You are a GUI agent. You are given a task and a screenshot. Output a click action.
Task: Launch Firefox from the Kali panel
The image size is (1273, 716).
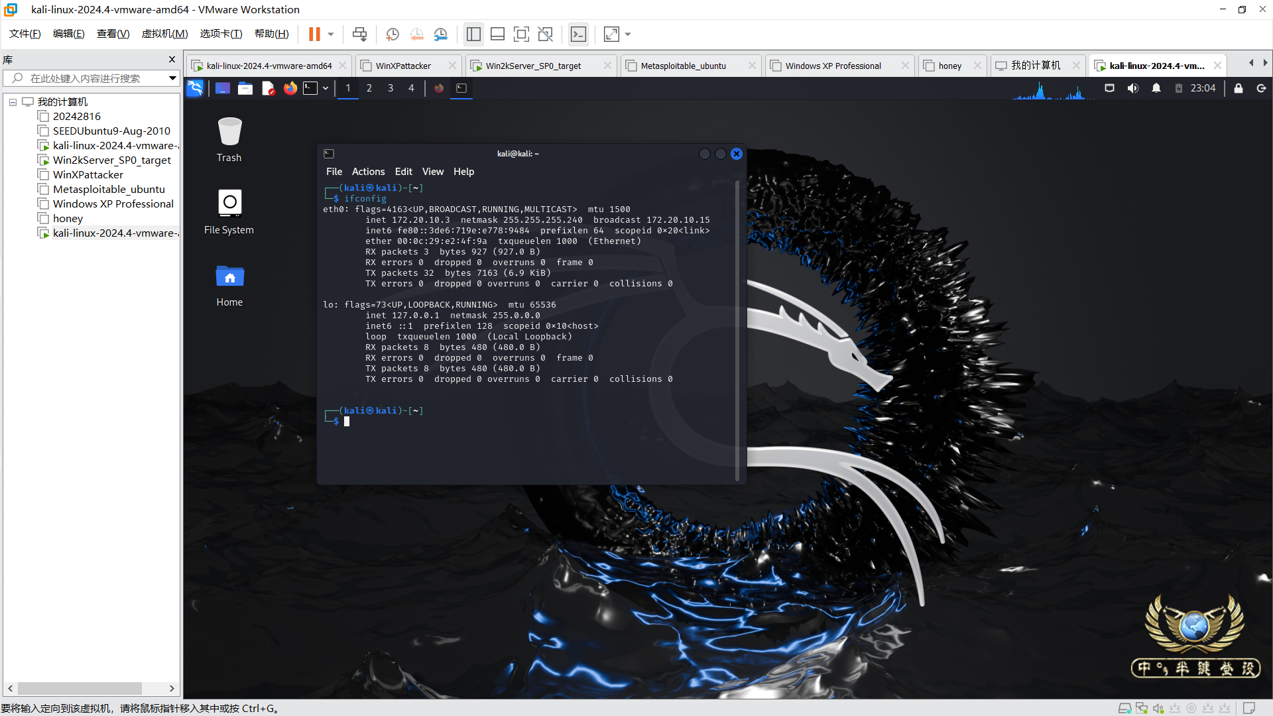(x=290, y=88)
